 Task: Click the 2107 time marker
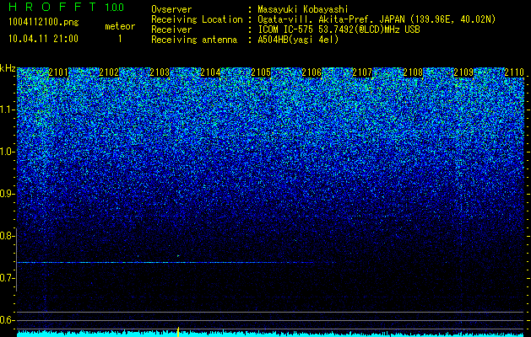point(362,72)
